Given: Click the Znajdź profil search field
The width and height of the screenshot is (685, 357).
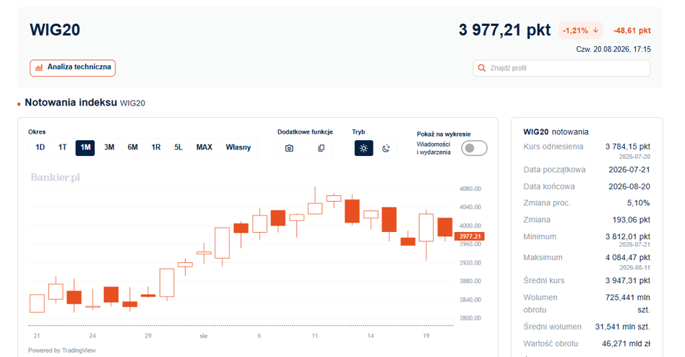Looking at the screenshot, I should click(x=562, y=68).
